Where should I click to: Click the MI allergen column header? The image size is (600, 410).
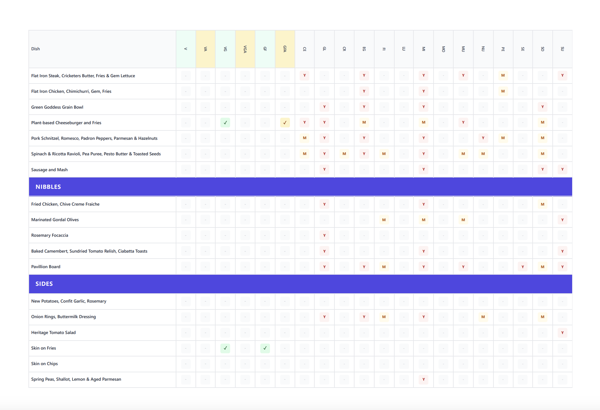click(x=423, y=49)
